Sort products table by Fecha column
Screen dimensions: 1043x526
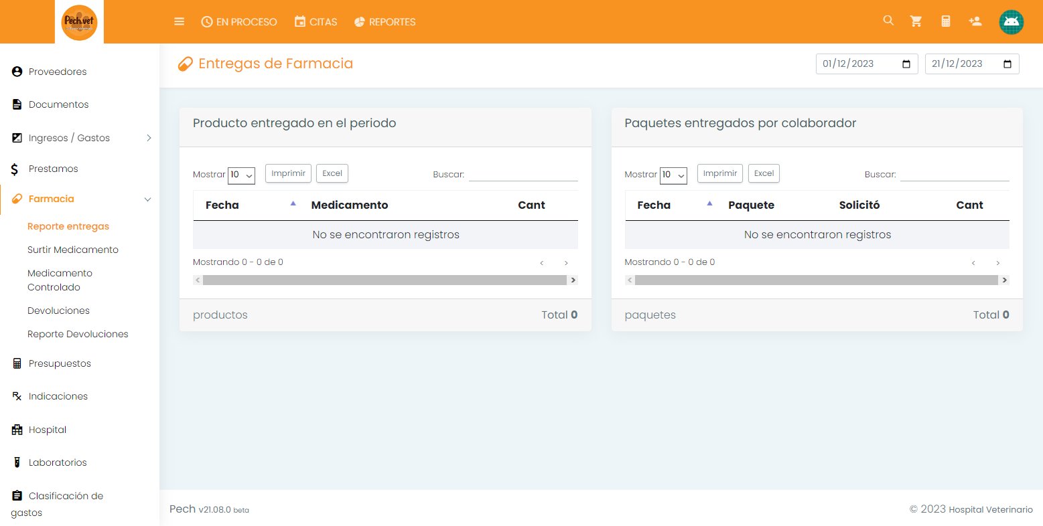222,205
